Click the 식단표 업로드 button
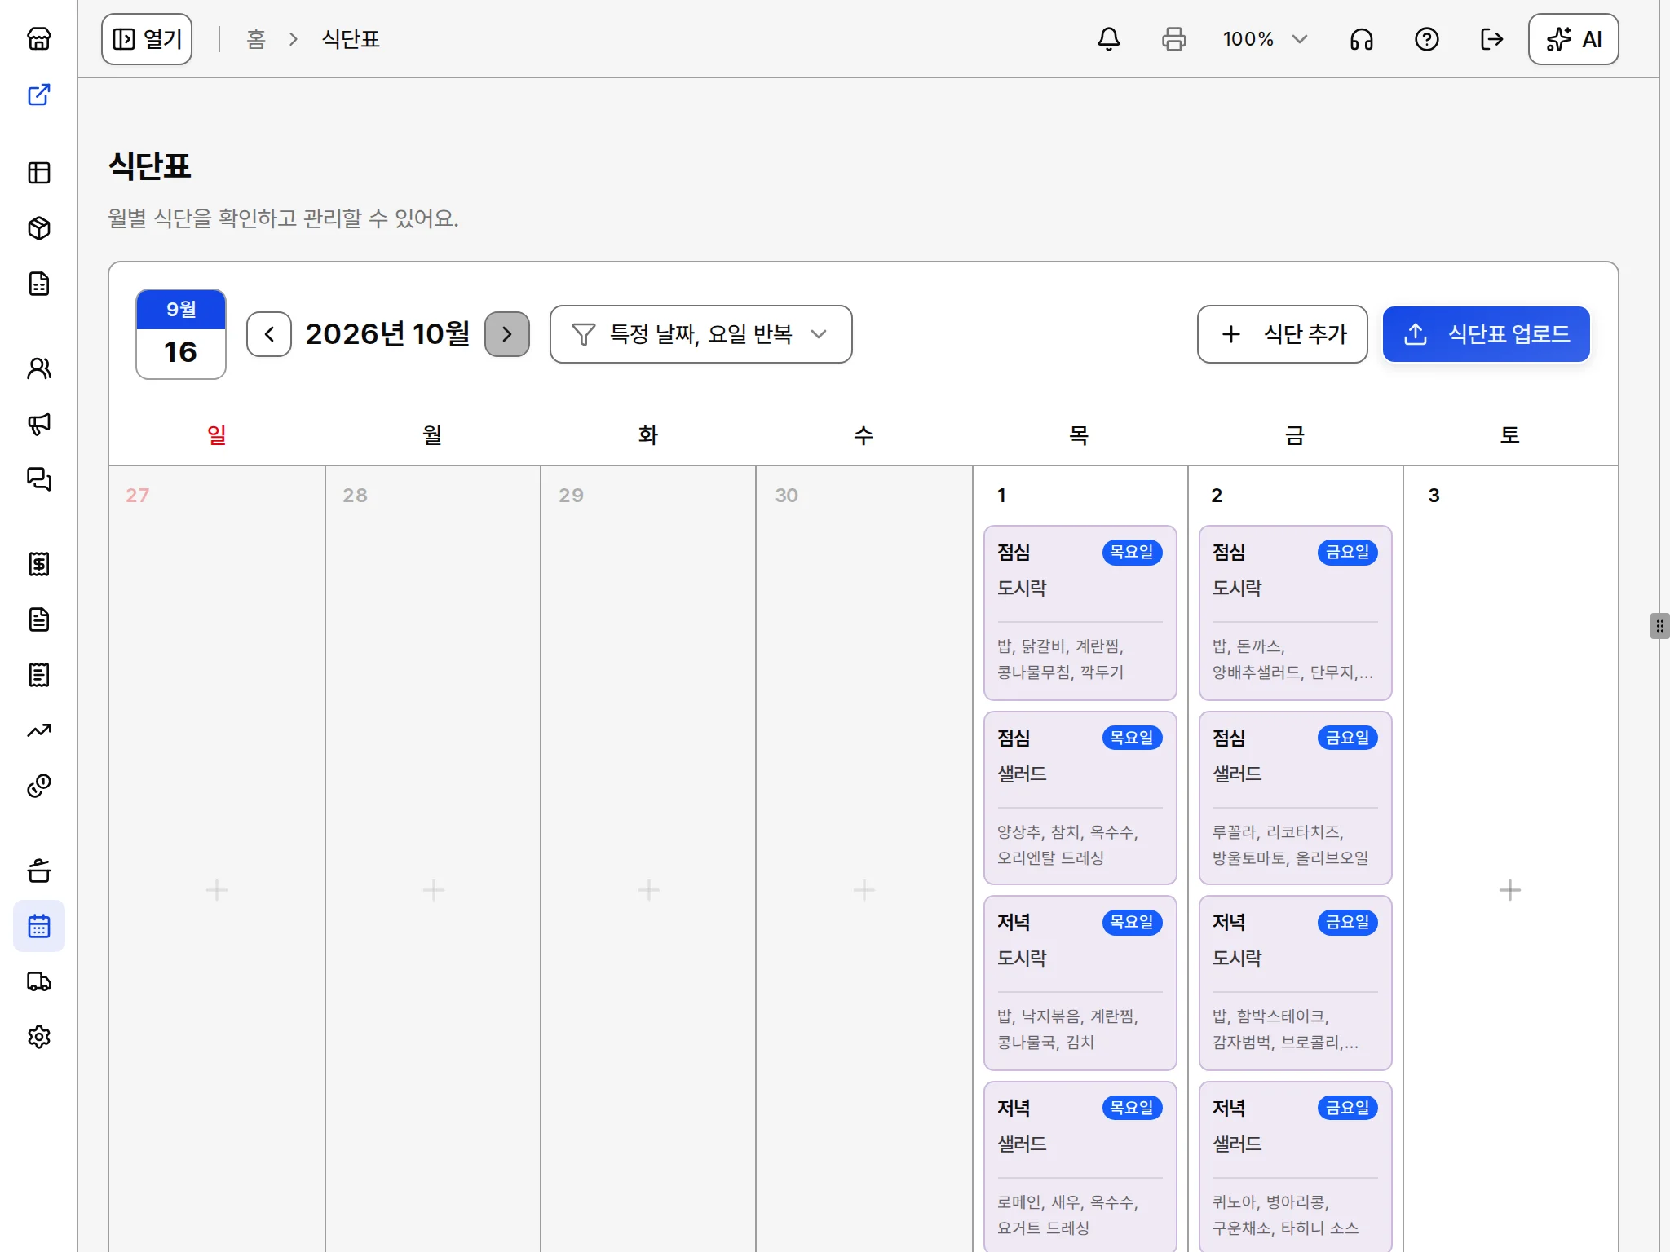Image resolution: width=1670 pixels, height=1252 pixels. tap(1487, 334)
